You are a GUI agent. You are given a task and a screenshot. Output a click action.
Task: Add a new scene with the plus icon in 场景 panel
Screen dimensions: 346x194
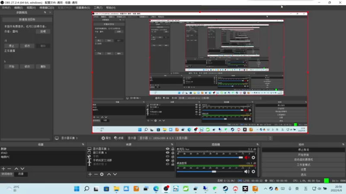tap(3, 169)
